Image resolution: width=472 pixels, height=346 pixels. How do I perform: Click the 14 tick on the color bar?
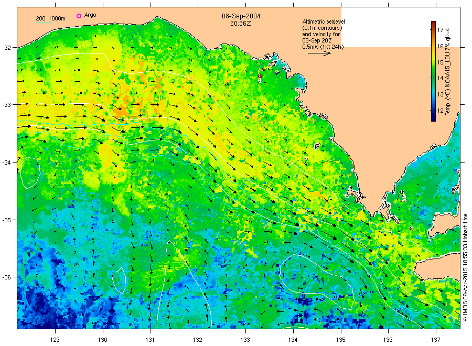[x=440, y=78]
